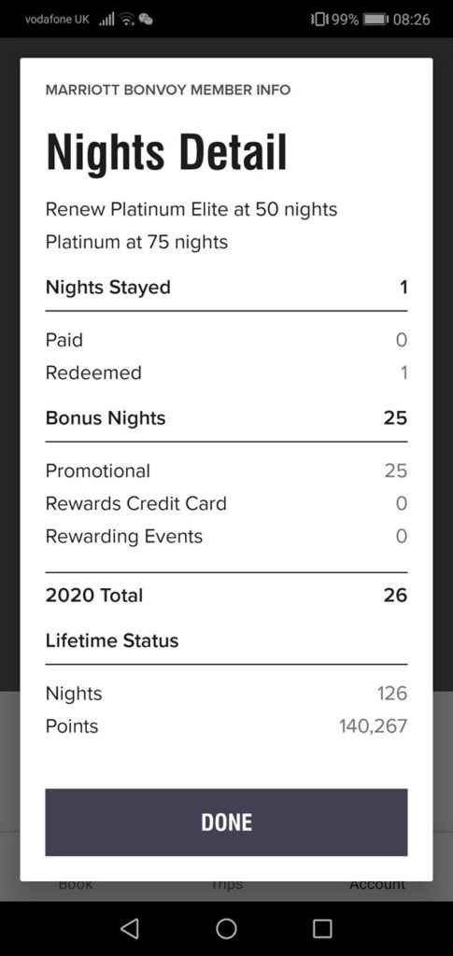The image size is (453, 956).
Task: Tap the Android home circle icon
Action: click(226, 928)
